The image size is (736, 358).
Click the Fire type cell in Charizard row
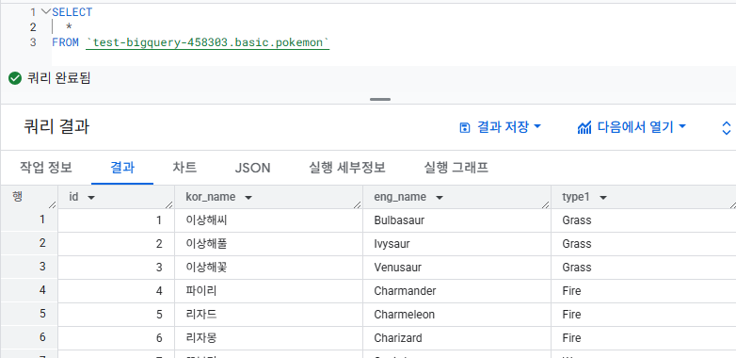tap(644, 338)
